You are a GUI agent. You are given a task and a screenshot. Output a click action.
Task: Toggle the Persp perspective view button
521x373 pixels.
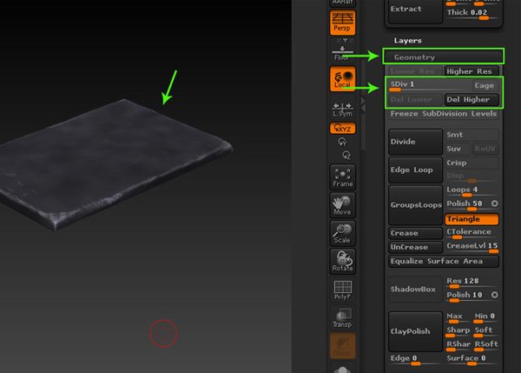click(x=343, y=22)
